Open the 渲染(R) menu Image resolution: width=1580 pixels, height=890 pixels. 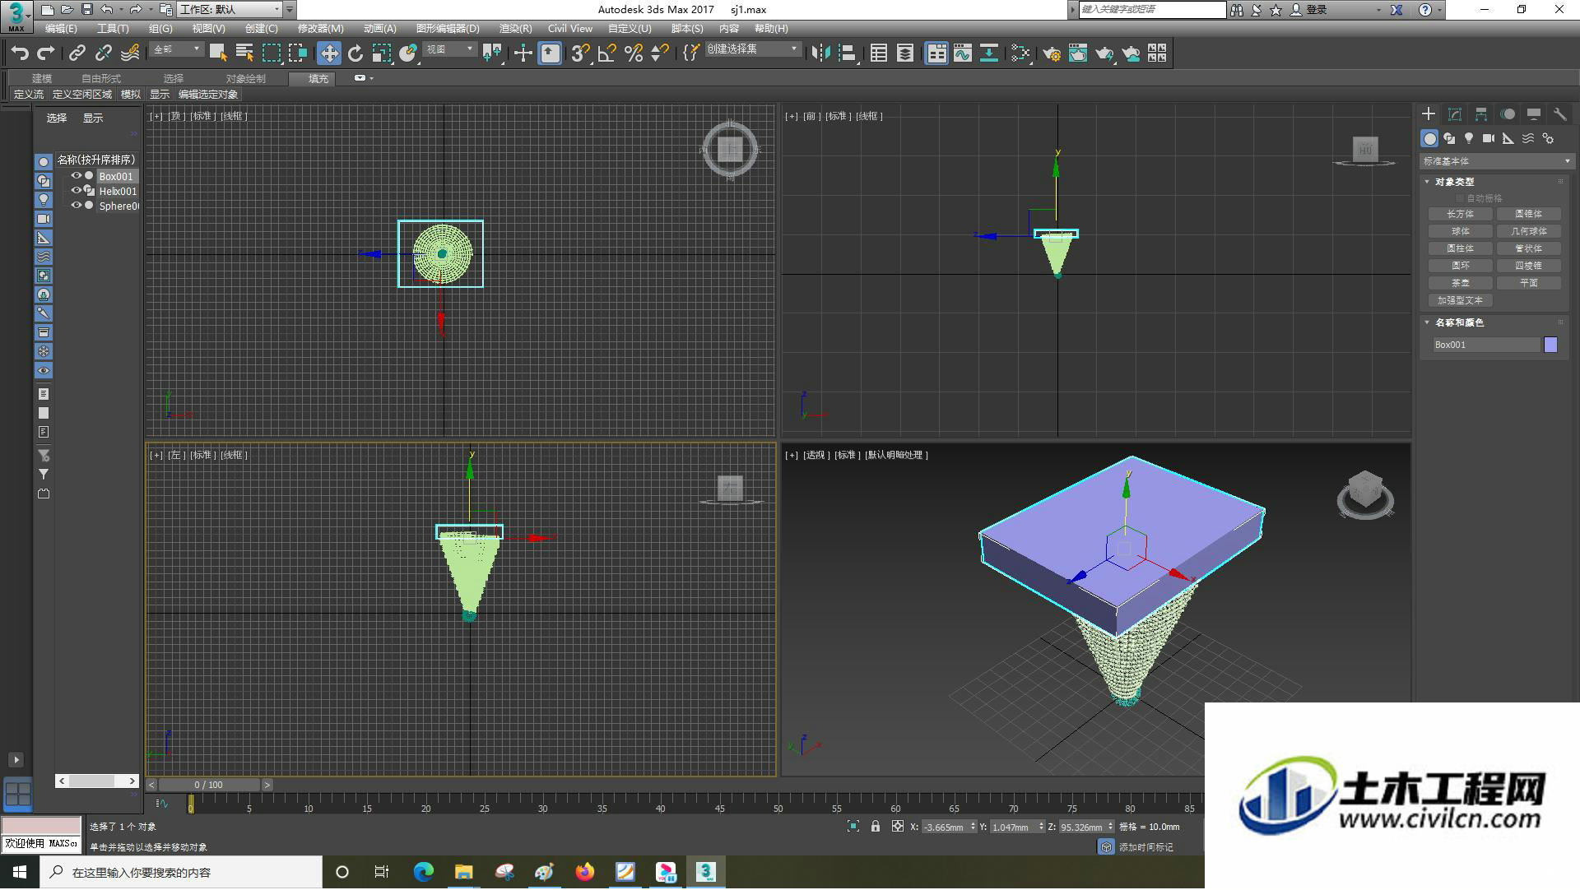(515, 29)
